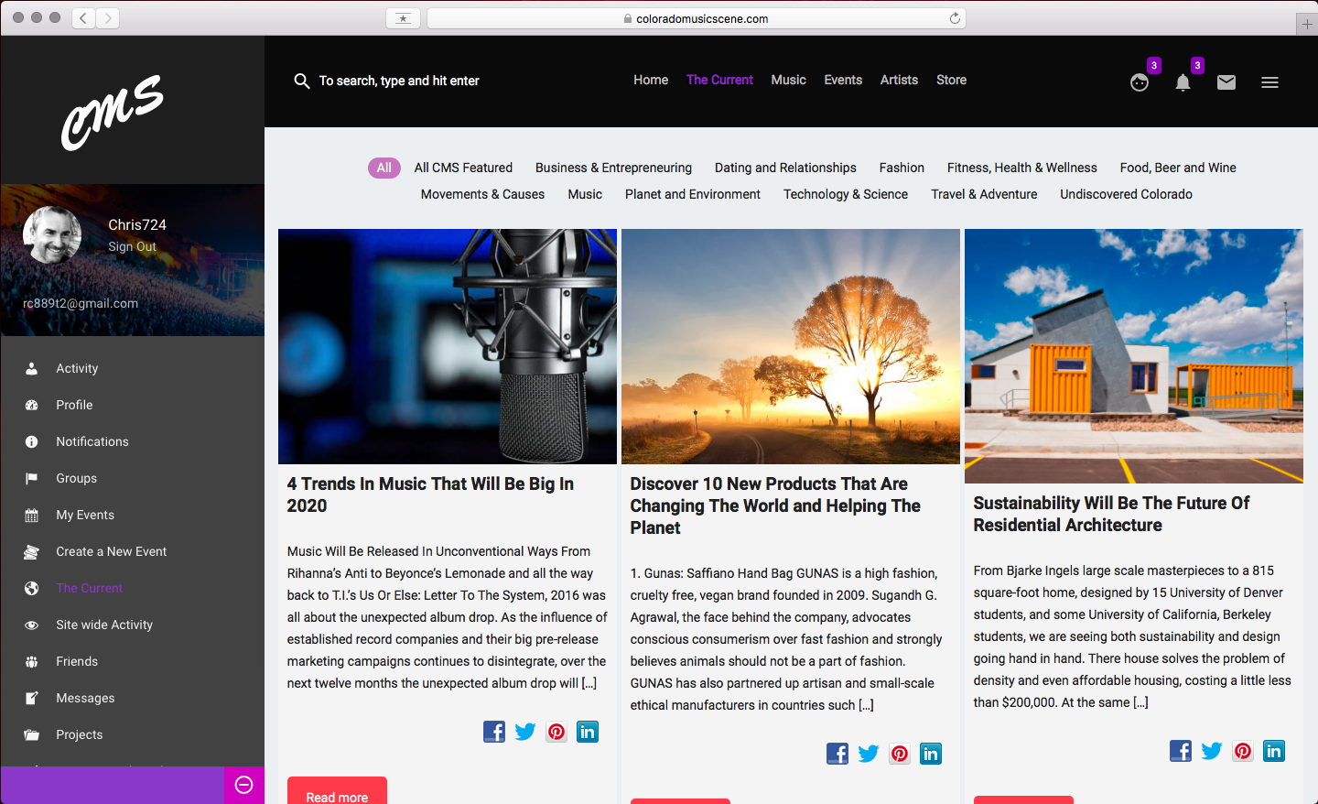
Task: Go to the Store page
Action: tap(951, 81)
